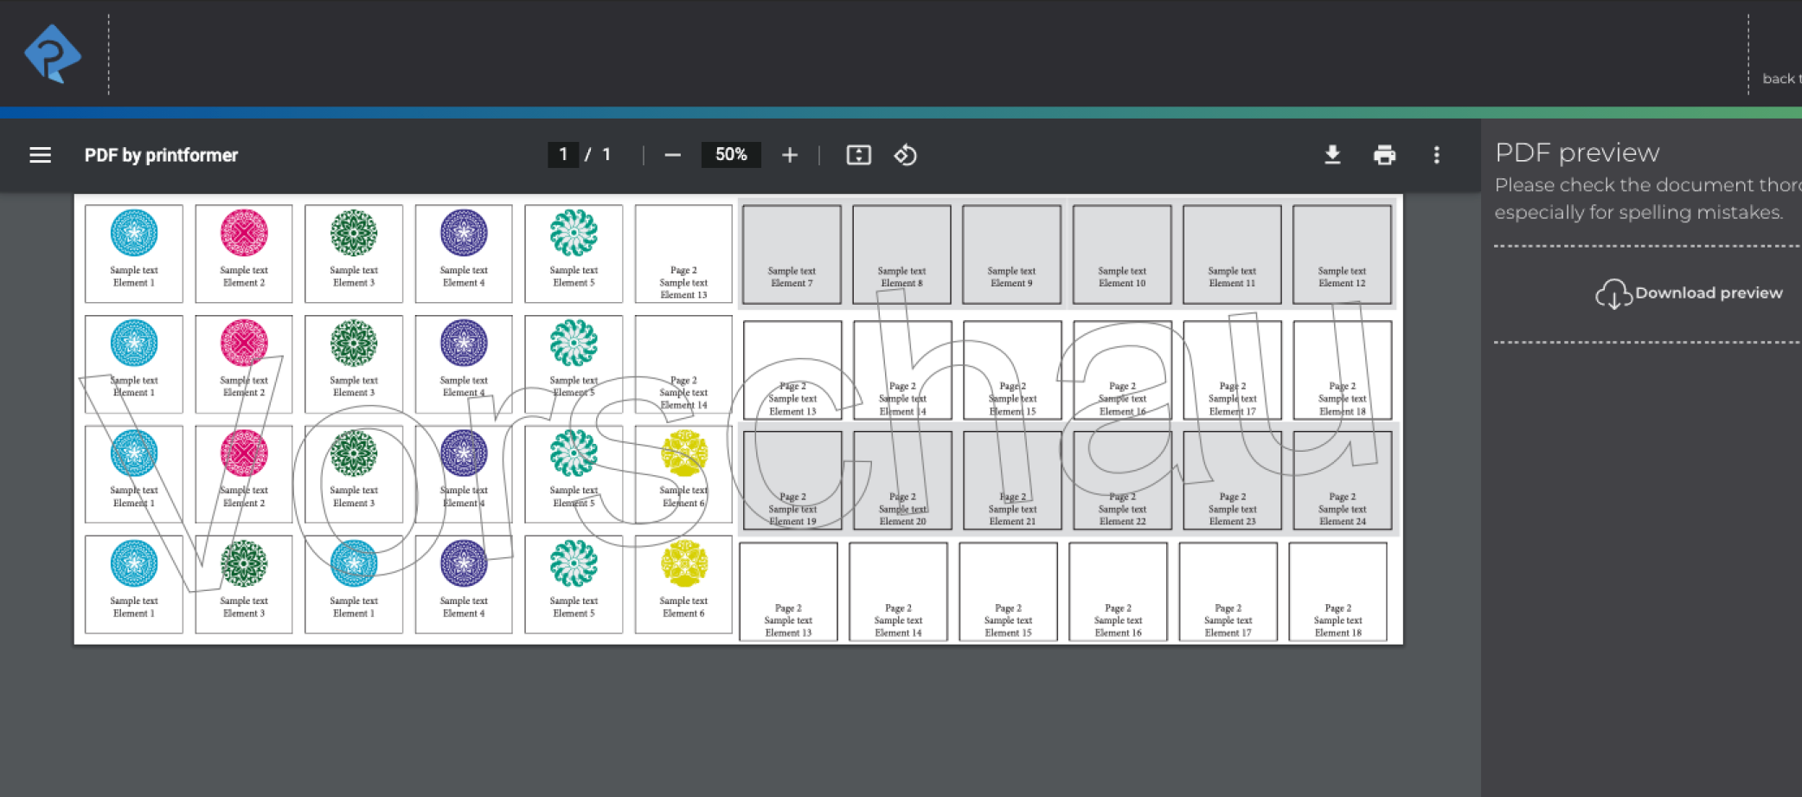
Task: Click the printformer logo icon
Action: tap(53, 54)
